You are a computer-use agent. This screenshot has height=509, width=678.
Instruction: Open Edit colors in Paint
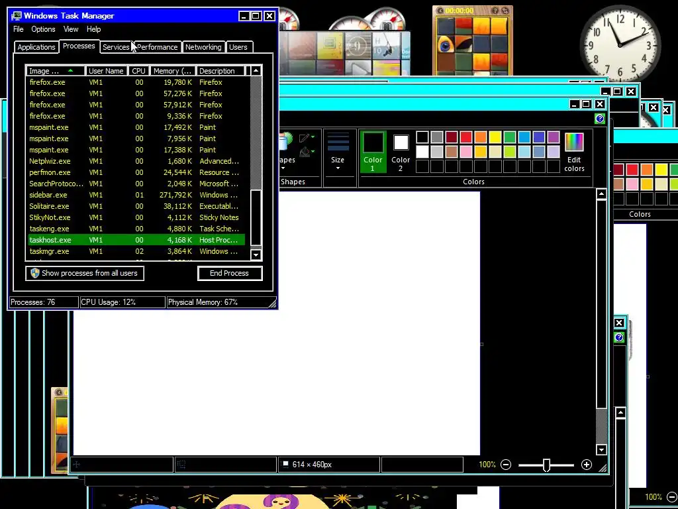pos(574,152)
